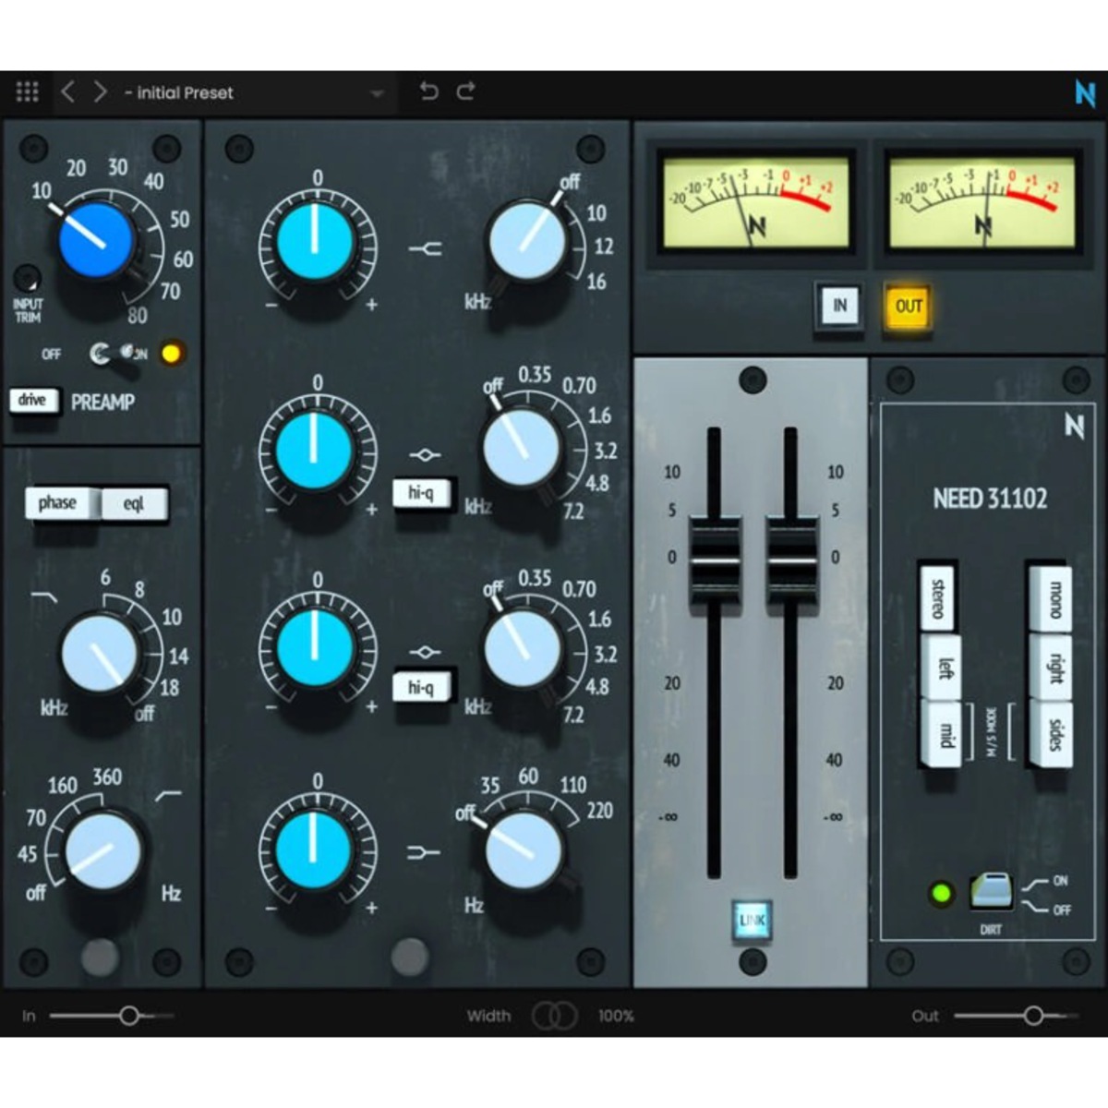
Task: Open the initial Preset dropdown
Action: 254,93
